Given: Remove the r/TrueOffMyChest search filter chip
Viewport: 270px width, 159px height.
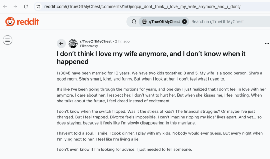Looking at the screenshot, I should pos(184,21).
